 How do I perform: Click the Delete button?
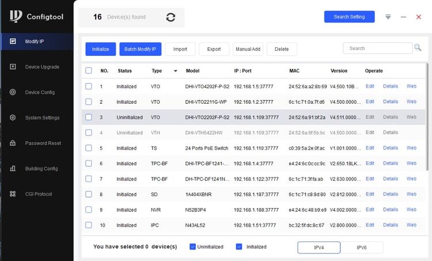[282, 49]
